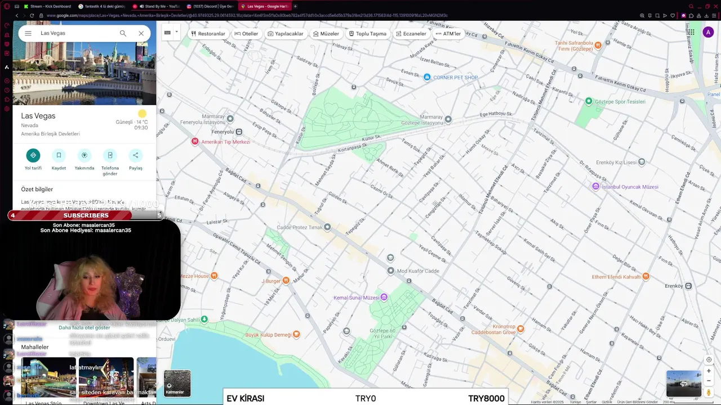
Task: Click Daha fazla otel göster link
Action: click(x=84, y=327)
